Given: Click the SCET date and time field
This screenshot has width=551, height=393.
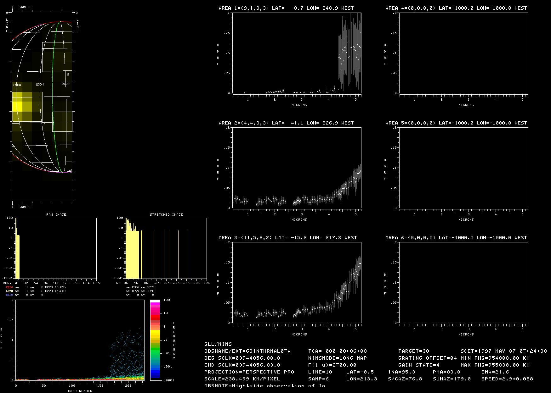Looking at the screenshot, I should 503,351.
